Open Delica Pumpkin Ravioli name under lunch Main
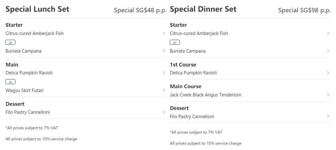Screen dimensions: 336x150 tap(29, 73)
